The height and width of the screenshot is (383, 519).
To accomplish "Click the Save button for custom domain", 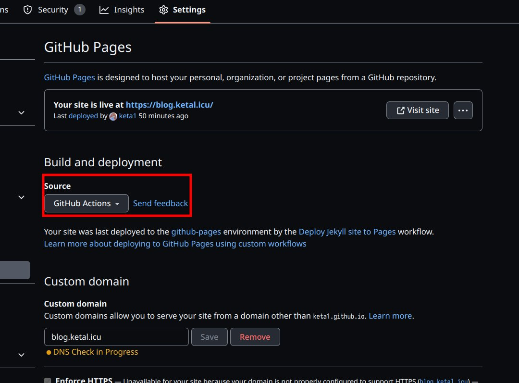I will (x=210, y=337).
